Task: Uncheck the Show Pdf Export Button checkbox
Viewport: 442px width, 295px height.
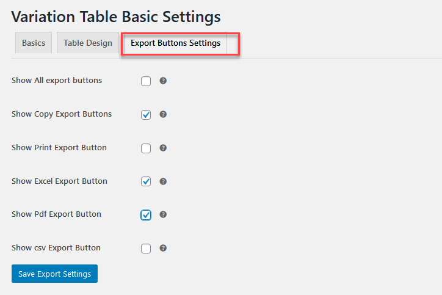Action: 146,215
